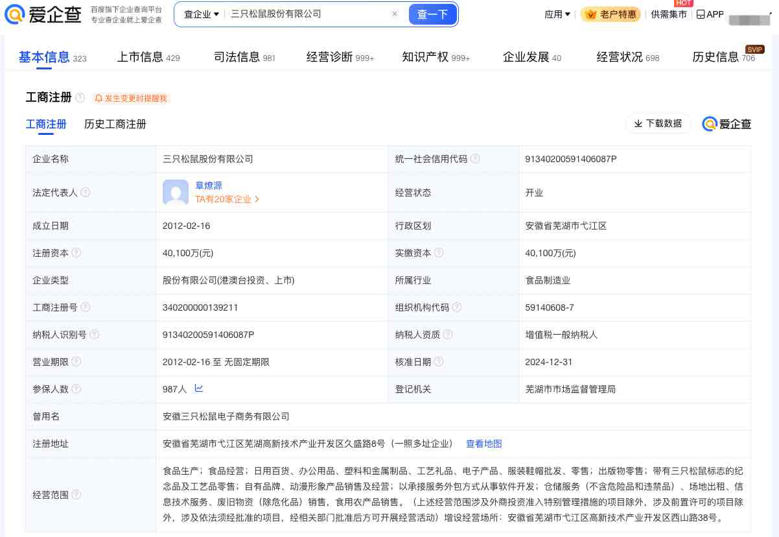Screen dimensions: 779x537
Task: Open the insured headcount trend chart icon
Action: coord(199,388)
